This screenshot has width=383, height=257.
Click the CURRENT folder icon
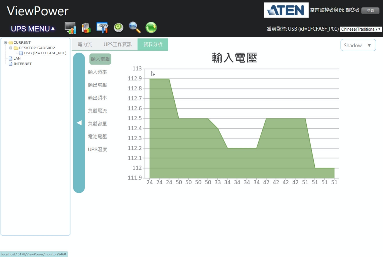click(x=11, y=43)
